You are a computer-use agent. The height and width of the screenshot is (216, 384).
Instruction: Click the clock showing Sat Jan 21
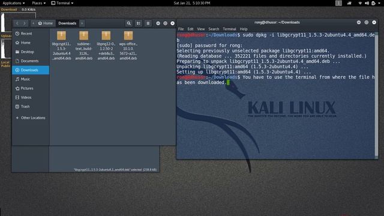pyautogui.click(x=192, y=3)
